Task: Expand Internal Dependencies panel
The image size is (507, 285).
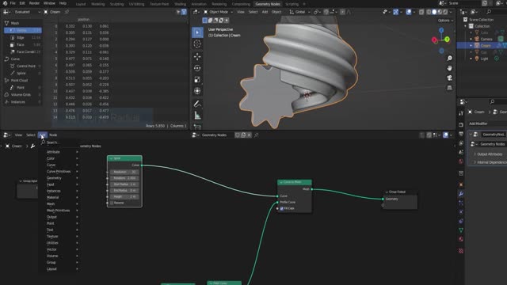Action: [490, 162]
